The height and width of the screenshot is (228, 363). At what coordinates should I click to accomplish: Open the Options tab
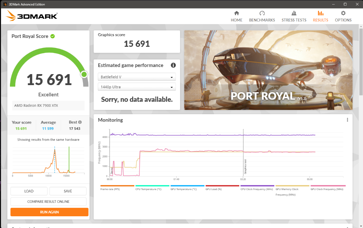coord(343,16)
